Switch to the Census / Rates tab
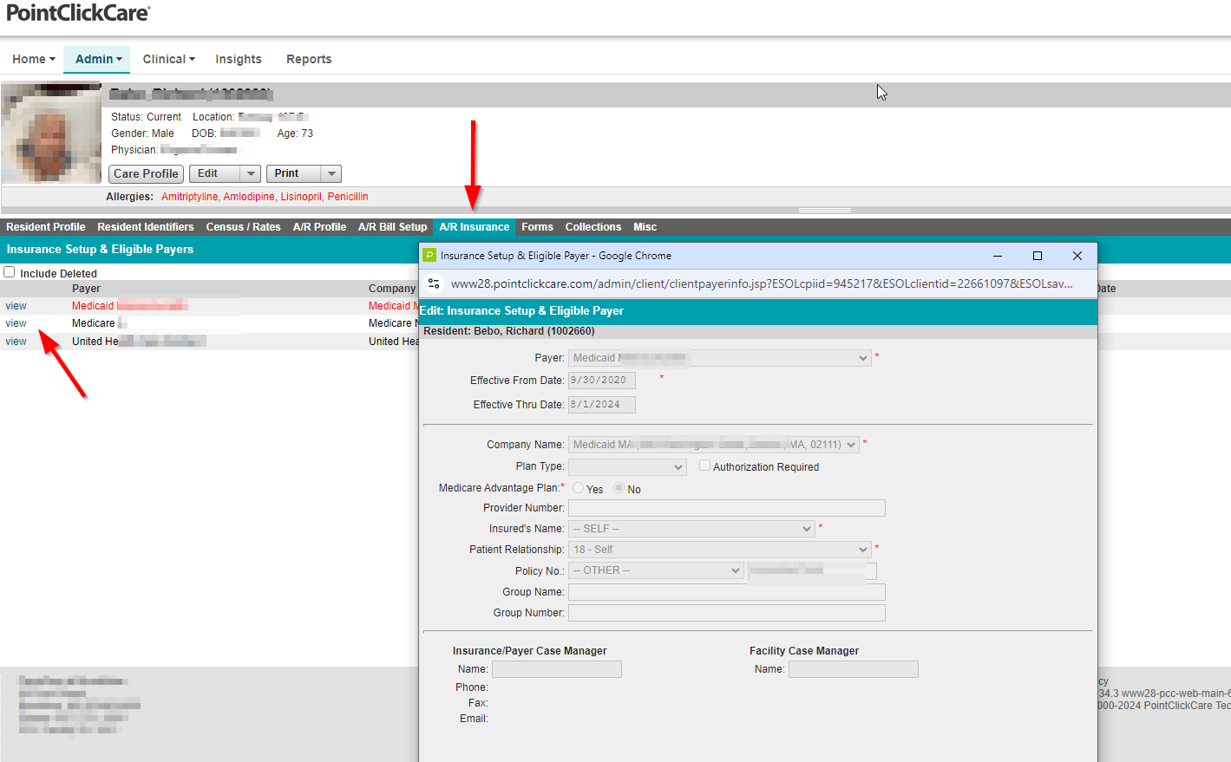 pos(243,227)
